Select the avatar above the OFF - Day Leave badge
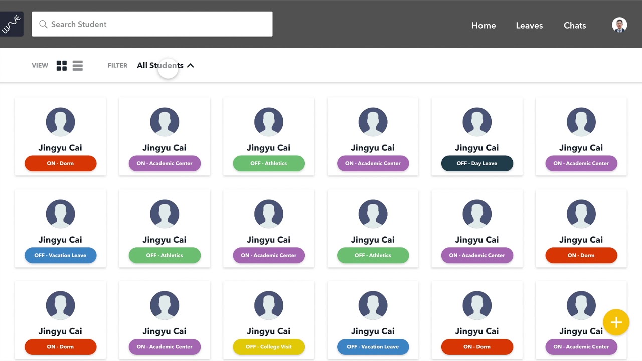The image size is (642, 361). [x=477, y=122]
